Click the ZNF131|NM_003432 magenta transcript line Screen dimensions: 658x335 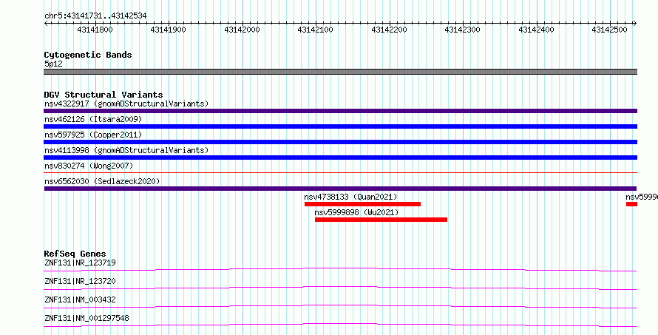point(340,306)
